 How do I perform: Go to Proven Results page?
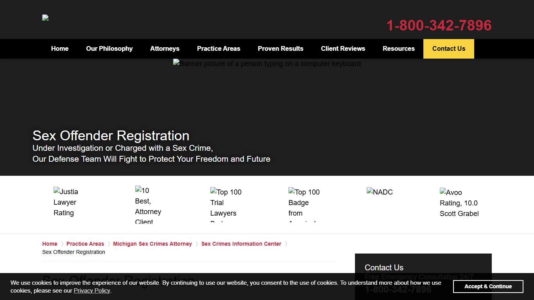280,49
